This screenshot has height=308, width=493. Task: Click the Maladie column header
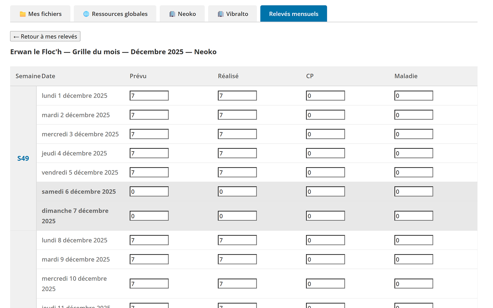click(x=406, y=76)
